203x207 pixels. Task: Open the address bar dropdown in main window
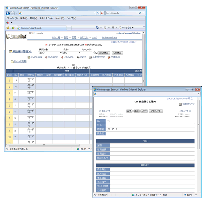click(95, 13)
